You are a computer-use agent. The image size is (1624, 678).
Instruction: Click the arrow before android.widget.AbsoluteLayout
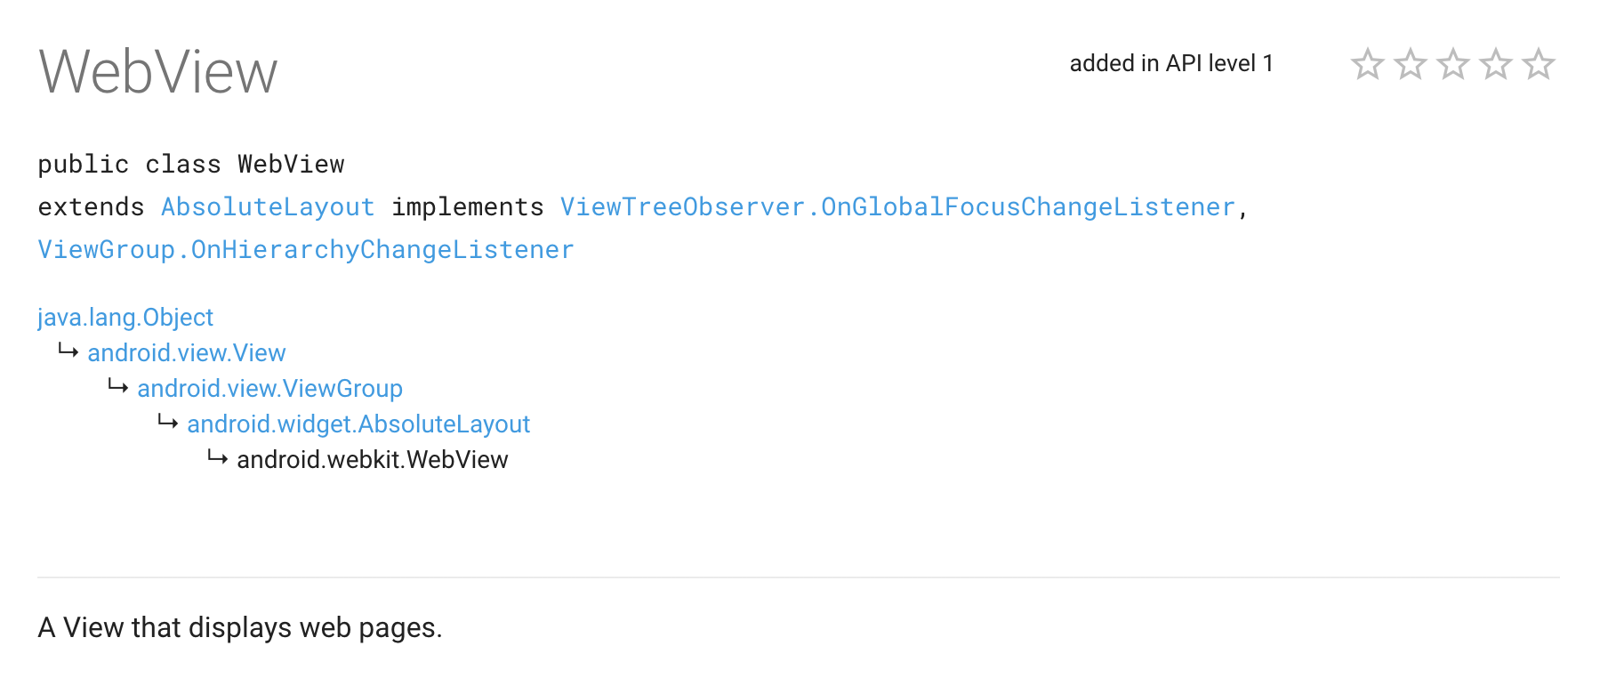(x=168, y=423)
